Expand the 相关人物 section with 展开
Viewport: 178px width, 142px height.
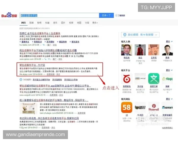pyautogui.click(x=169, y=41)
